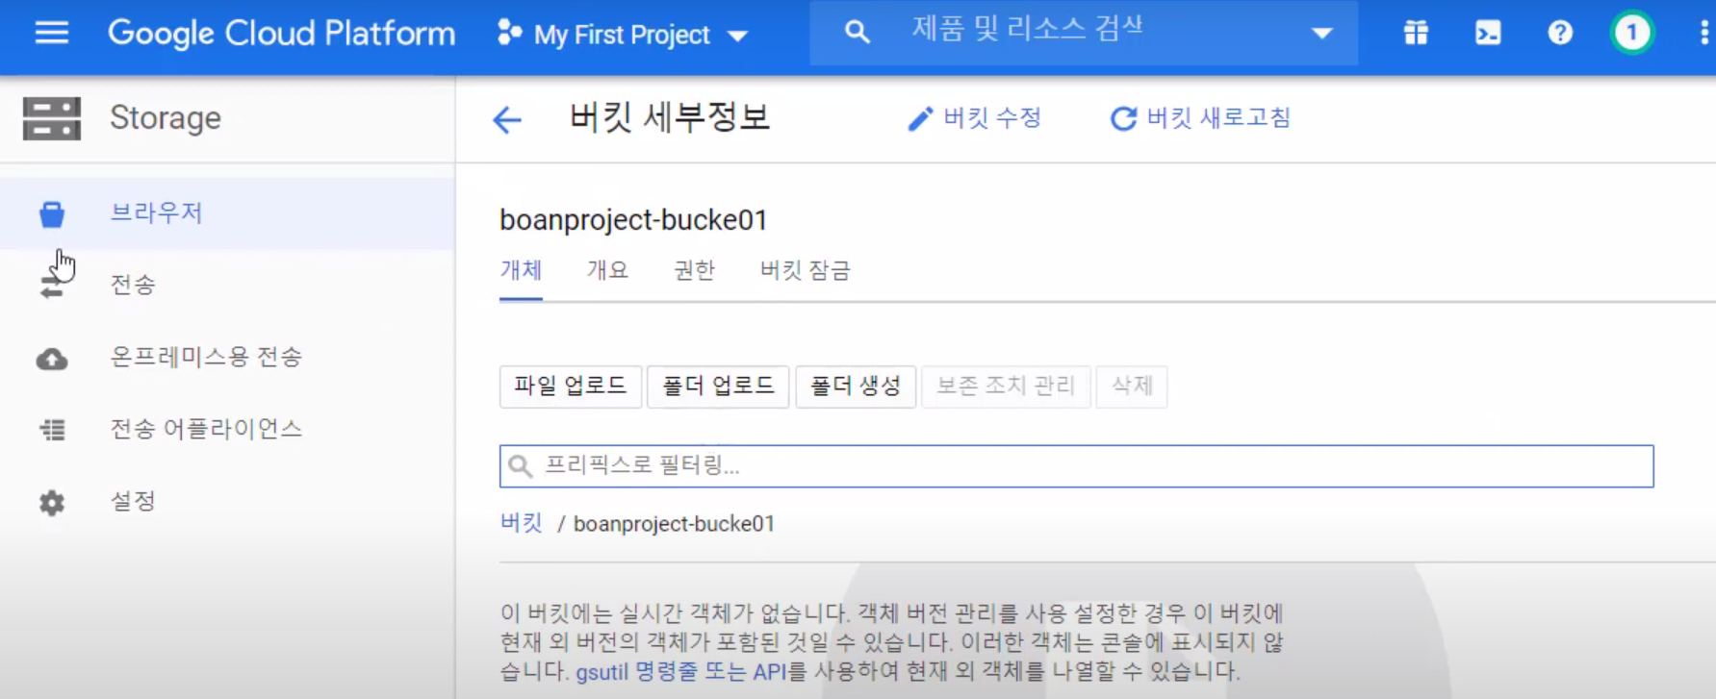Expand the search bar dropdown arrow
Image resolution: width=1716 pixels, height=699 pixels.
[1322, 34]
